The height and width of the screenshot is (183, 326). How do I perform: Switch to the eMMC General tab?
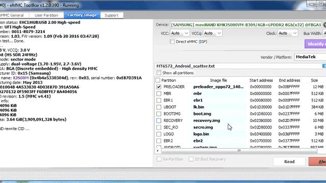coord(12,15)
